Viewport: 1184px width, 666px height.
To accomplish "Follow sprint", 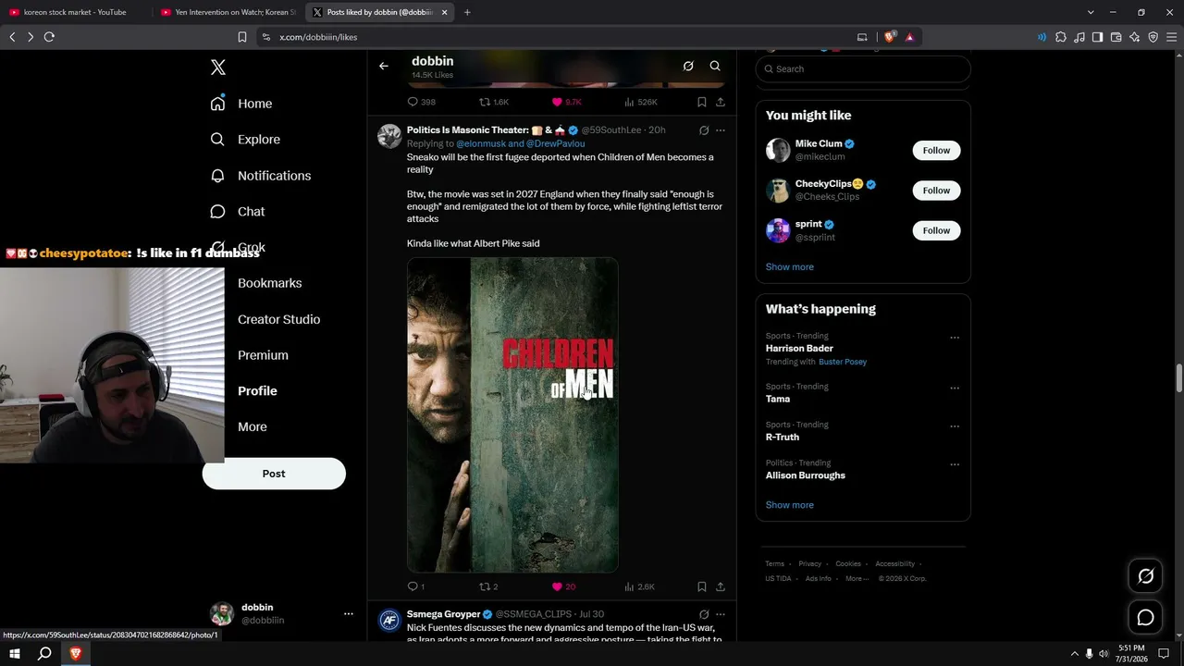I will pos(936,230).
